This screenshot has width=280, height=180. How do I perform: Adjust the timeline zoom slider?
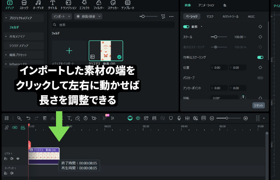tap(228, 118)
